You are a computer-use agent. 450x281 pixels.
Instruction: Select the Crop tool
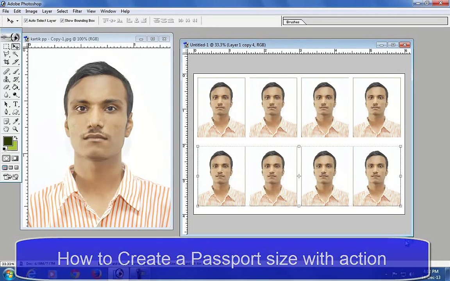coord(6,62)
